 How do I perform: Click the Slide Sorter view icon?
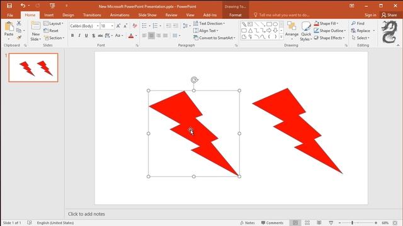[307, 223]
